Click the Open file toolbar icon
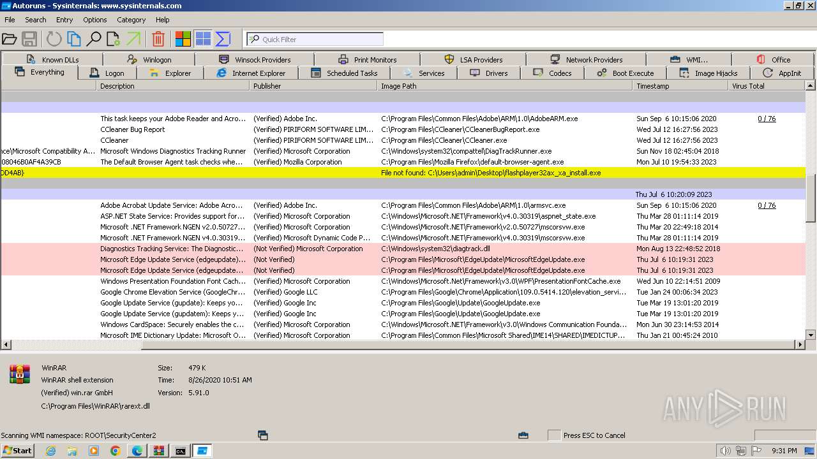 click(x=10, y=39)
